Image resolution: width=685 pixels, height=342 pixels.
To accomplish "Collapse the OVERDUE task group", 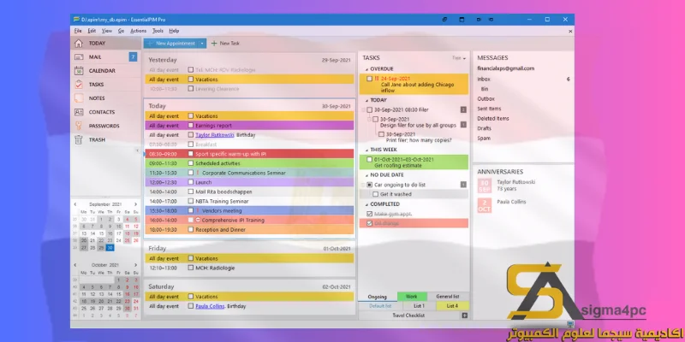I will (x=366, y=69).
